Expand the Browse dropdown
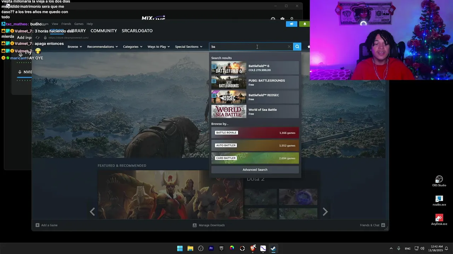This screenshot has height=254, width=453. [x=75, y=47]
